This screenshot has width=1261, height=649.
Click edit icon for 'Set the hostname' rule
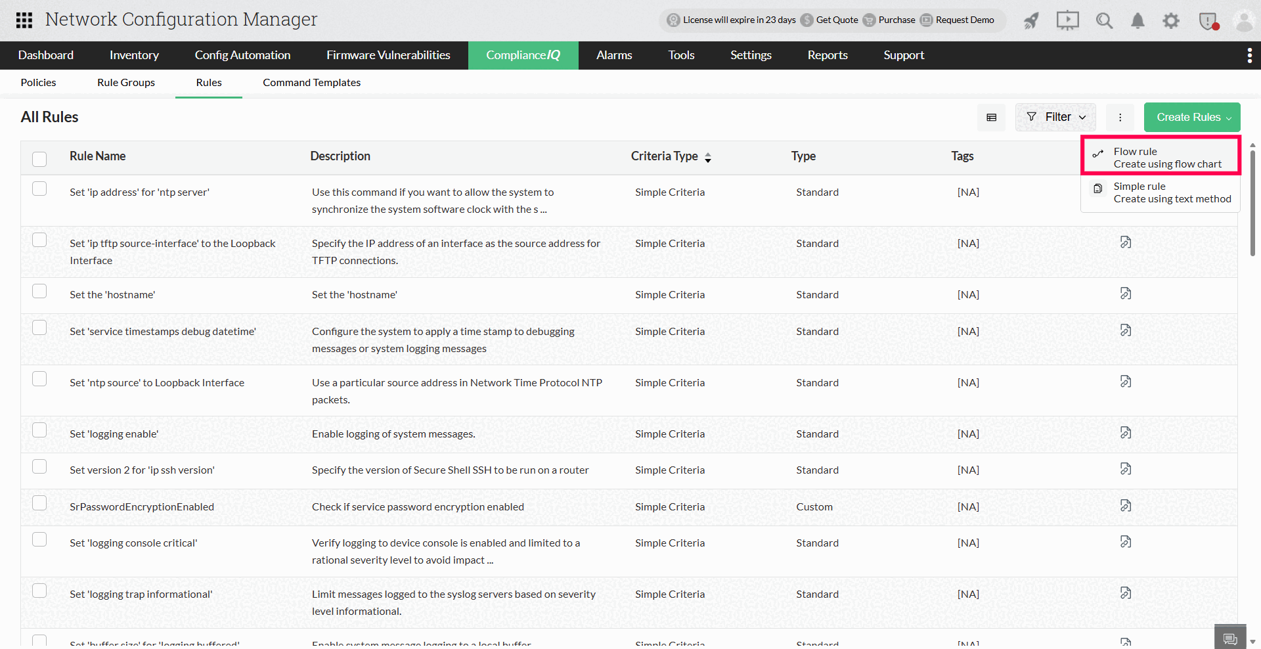[x=1126, y=294]
